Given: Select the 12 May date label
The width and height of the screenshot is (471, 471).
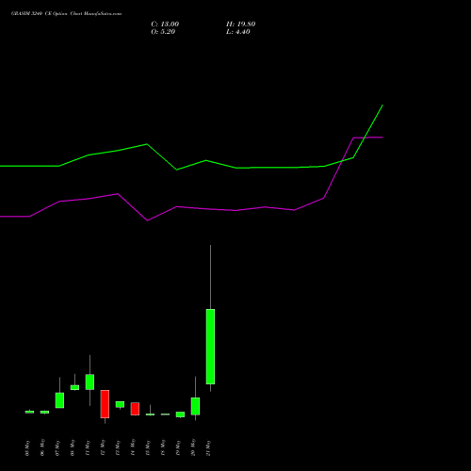Looking at the screenshot, I should 103,447.
